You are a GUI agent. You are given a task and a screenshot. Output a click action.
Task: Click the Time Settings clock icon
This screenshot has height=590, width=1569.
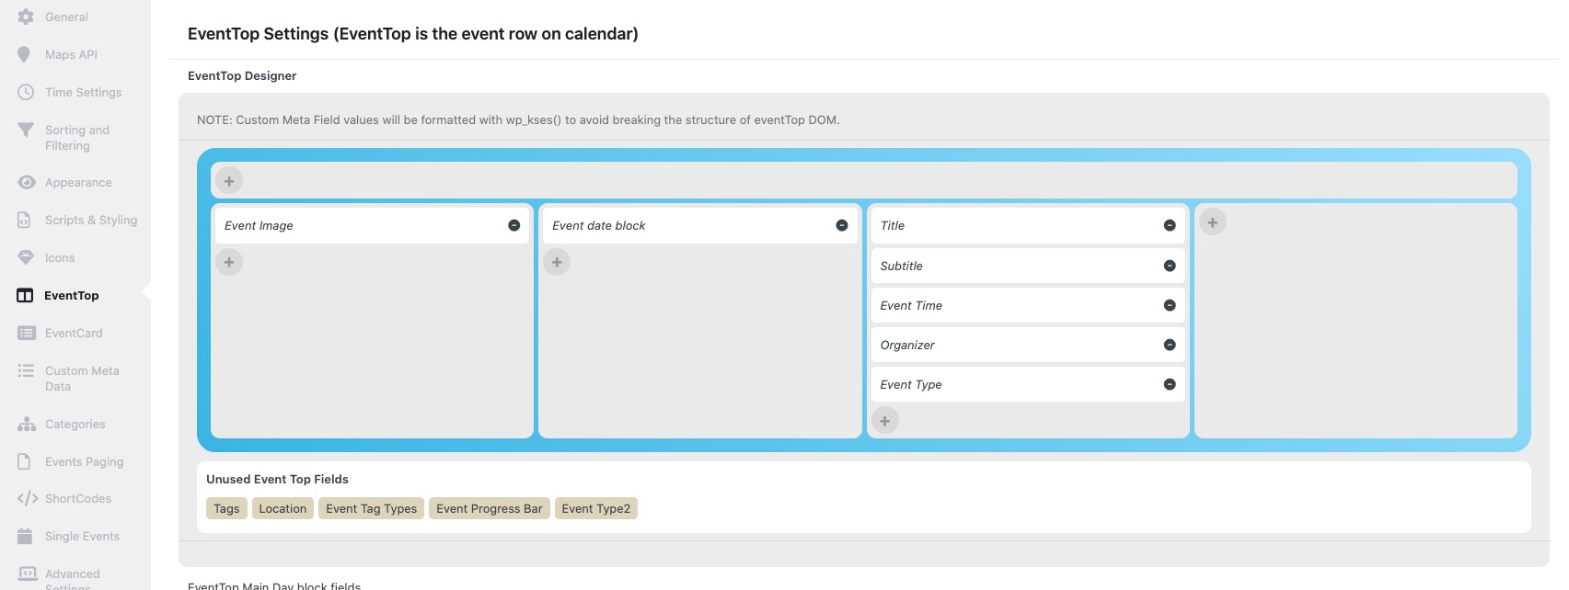coord(26,92)
